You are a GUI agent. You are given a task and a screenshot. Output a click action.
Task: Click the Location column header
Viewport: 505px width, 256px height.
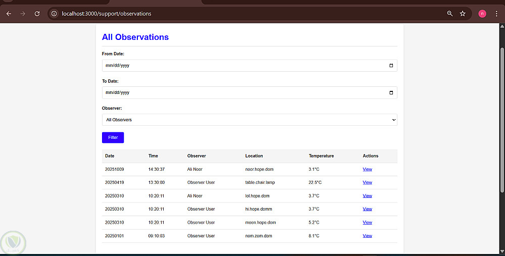coord(254,156)
